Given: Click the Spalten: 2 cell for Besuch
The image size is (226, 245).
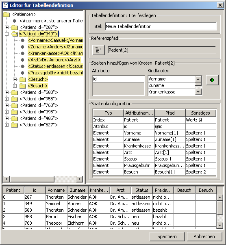Looking at the screenshot, I should [201, 172].
